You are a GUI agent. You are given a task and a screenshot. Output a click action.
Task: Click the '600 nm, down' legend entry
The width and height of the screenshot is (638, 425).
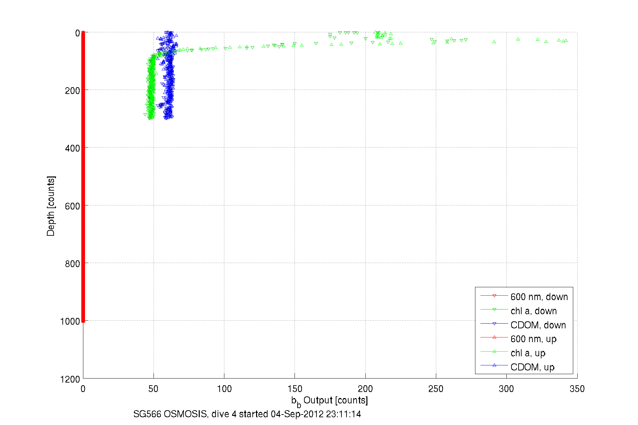click(x=524, y=297)
